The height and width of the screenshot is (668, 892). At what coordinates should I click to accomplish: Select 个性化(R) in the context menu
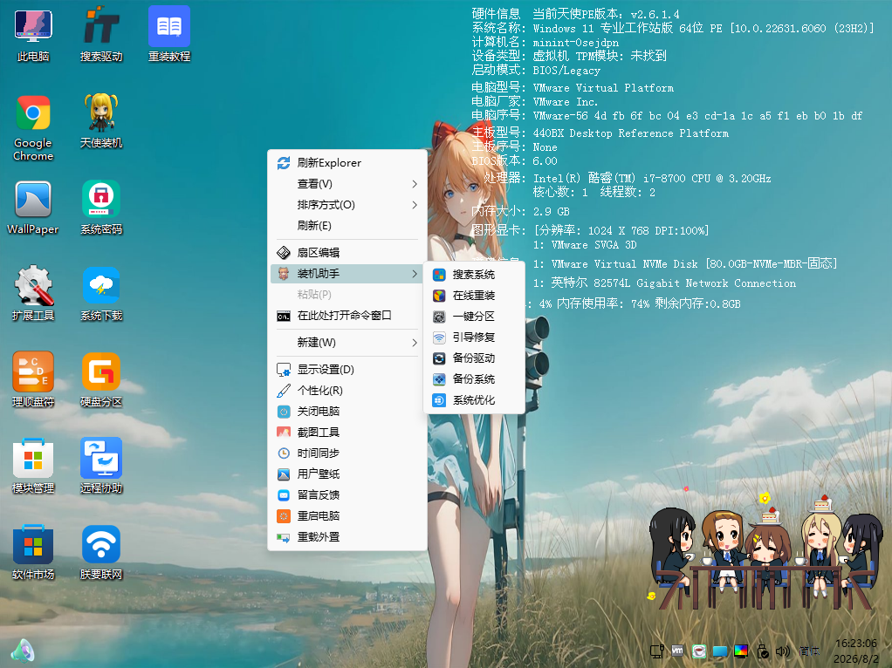pos(347,391)
